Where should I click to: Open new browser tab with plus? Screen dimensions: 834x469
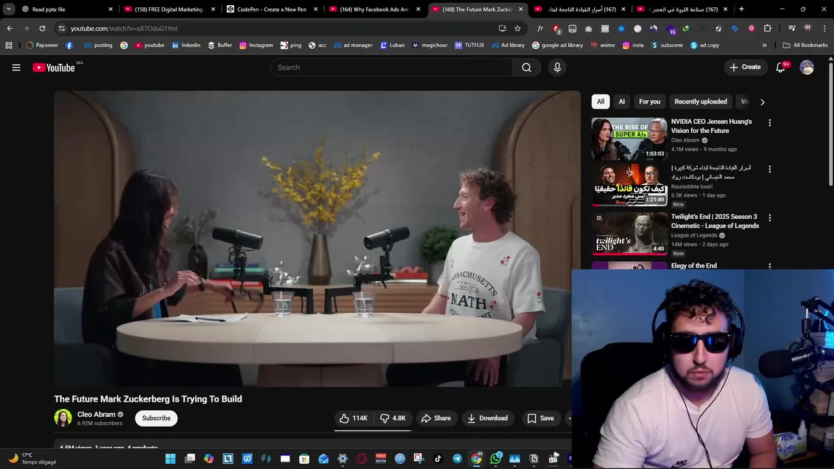coord(741,9)
